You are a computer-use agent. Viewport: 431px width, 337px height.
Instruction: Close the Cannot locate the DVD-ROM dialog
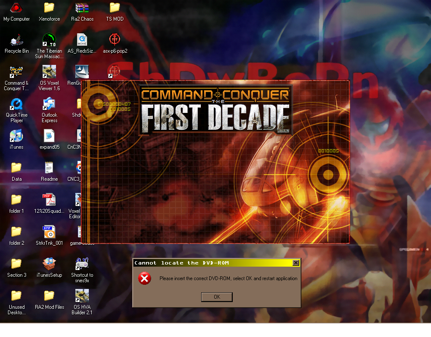click(296, 263)
